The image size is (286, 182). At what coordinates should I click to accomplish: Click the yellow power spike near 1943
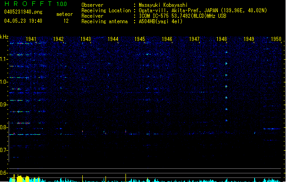coord(82,178)
